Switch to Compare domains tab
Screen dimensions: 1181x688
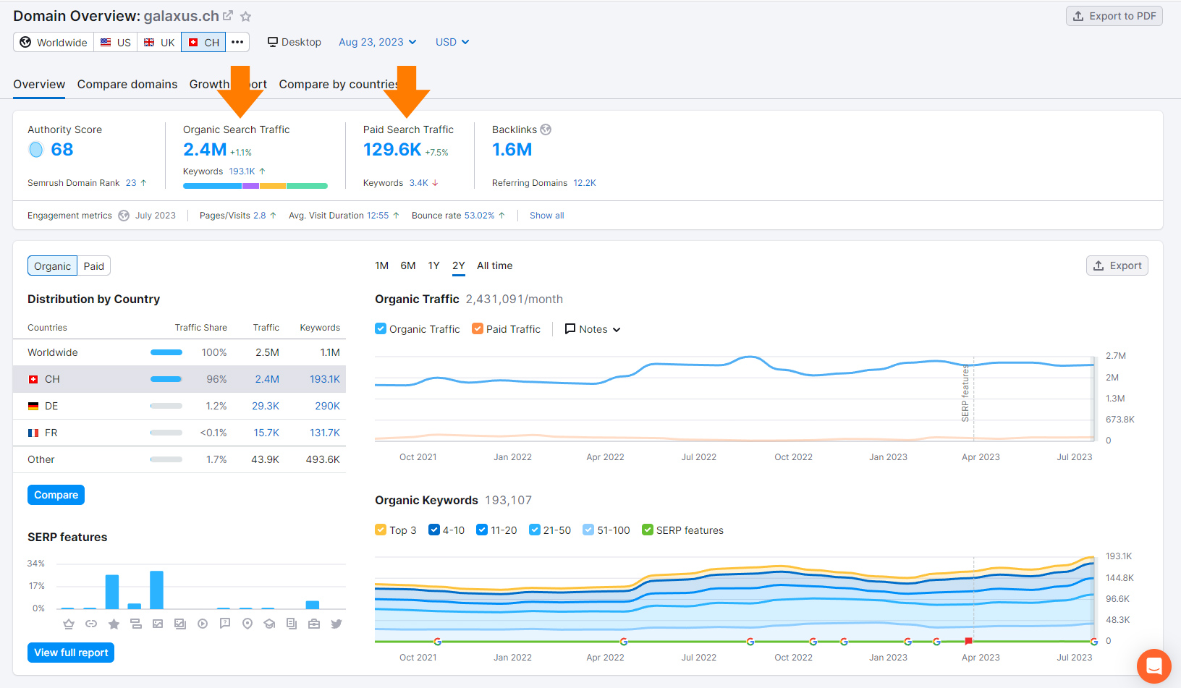(127, 84)
